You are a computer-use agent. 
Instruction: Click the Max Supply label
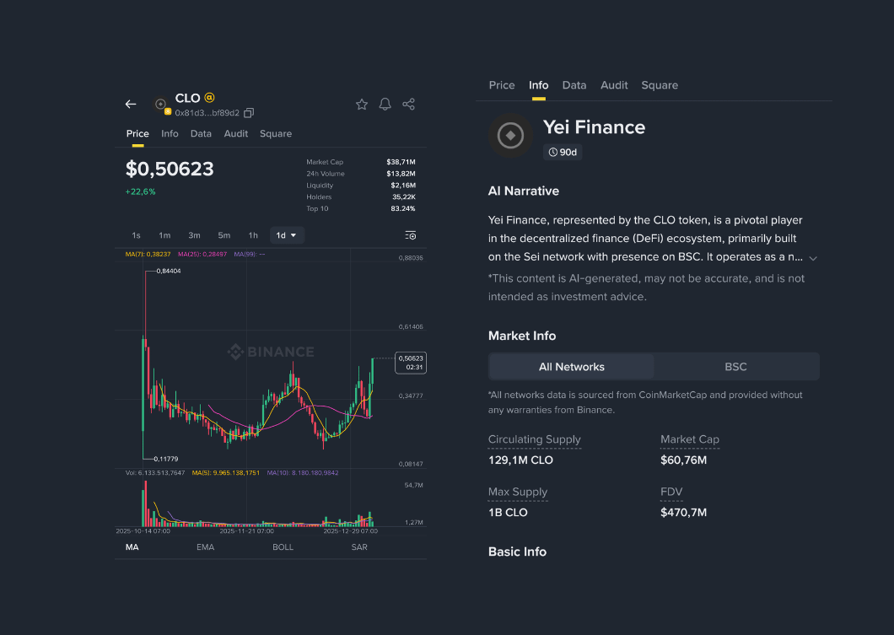tap(518, 492)
